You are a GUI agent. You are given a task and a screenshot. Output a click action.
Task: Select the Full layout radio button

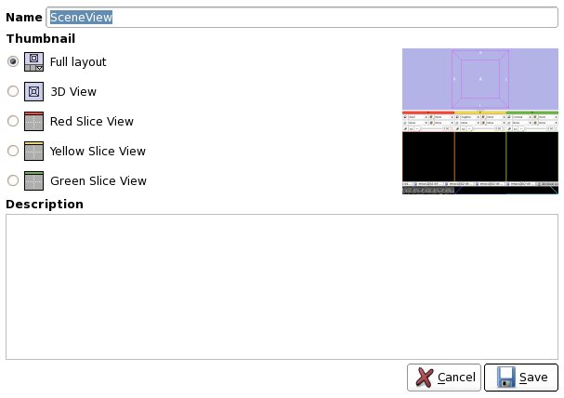pyautogui.click(x=12, y=61)
